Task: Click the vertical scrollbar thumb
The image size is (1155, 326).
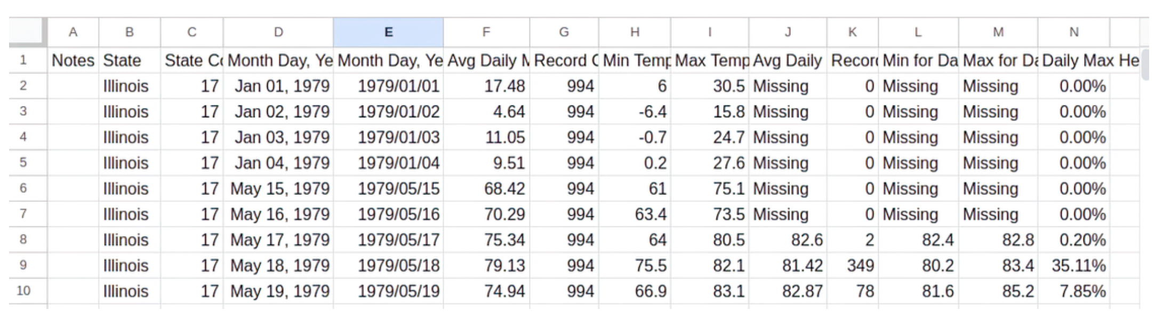Action: coord(1145,64)
